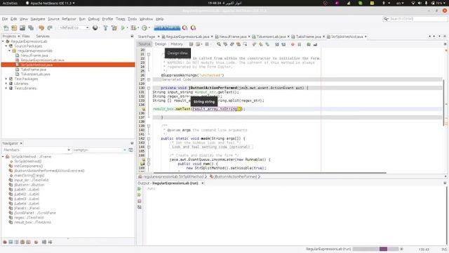Open the Apache NetBeans IDE app menu in top bar

pos(51,3)
